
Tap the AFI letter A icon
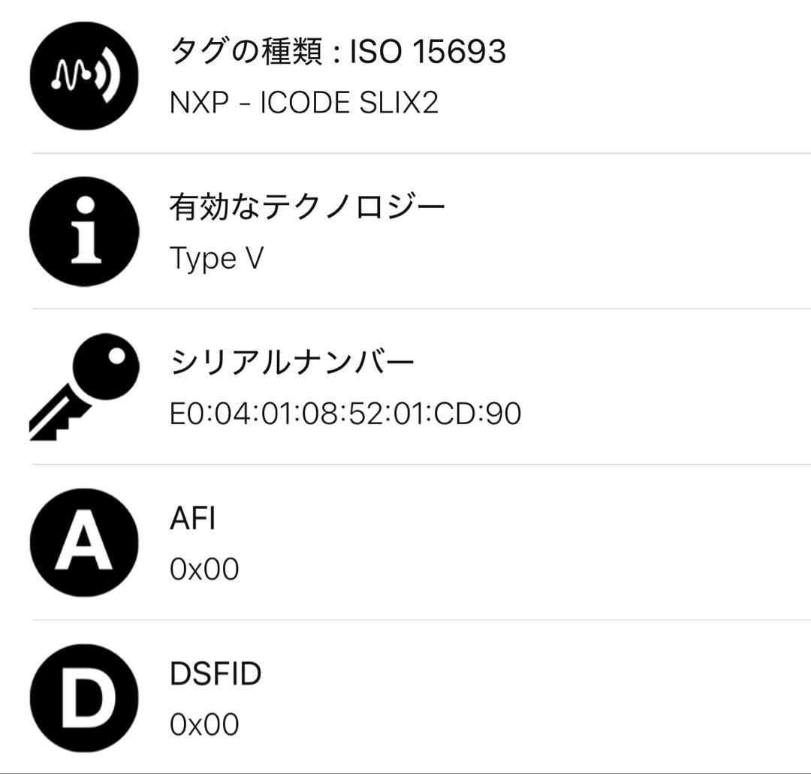pyautogui.click(x=84, y=542)
